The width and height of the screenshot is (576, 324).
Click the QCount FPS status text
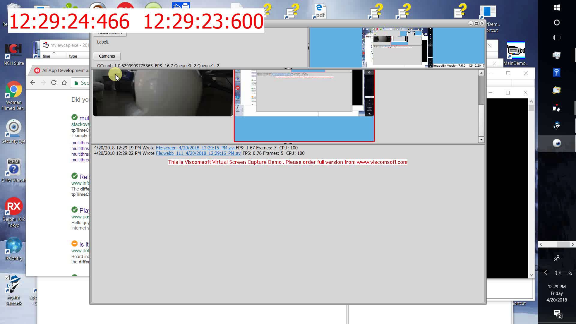[x=158, y=66]
